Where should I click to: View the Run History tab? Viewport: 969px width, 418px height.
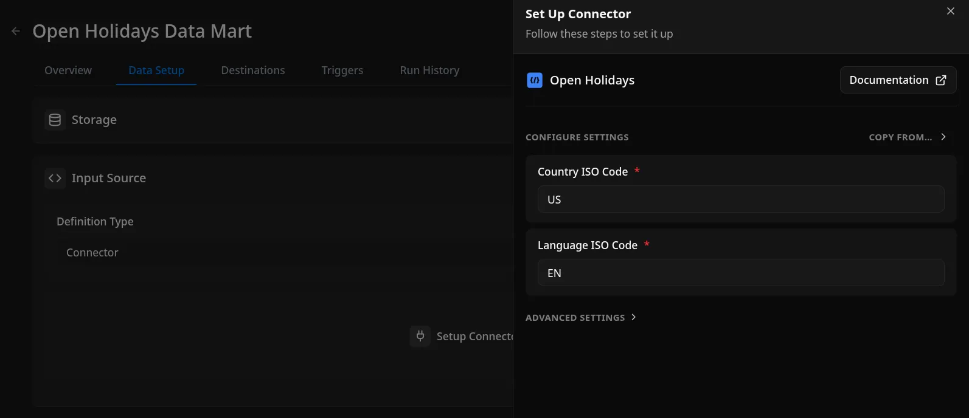tap(429, 70)
